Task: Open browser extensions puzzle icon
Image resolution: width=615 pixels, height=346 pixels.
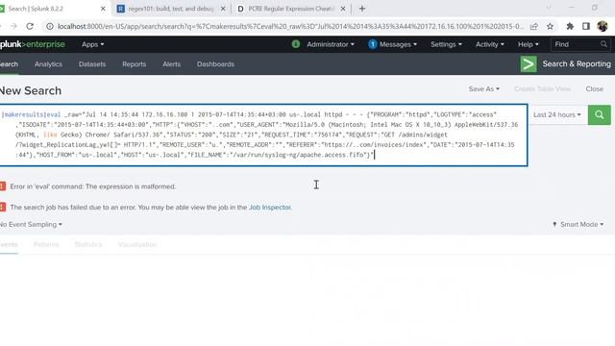Action: tap(570, 26)
